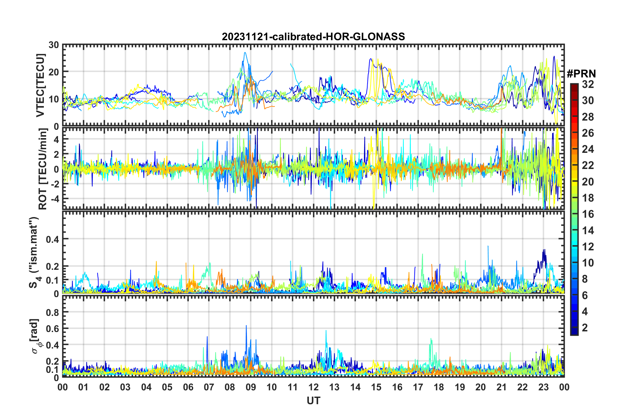This screenshot has height=419, width=627.
Task: Click the UT x-axis label
Action: [313, 401]
